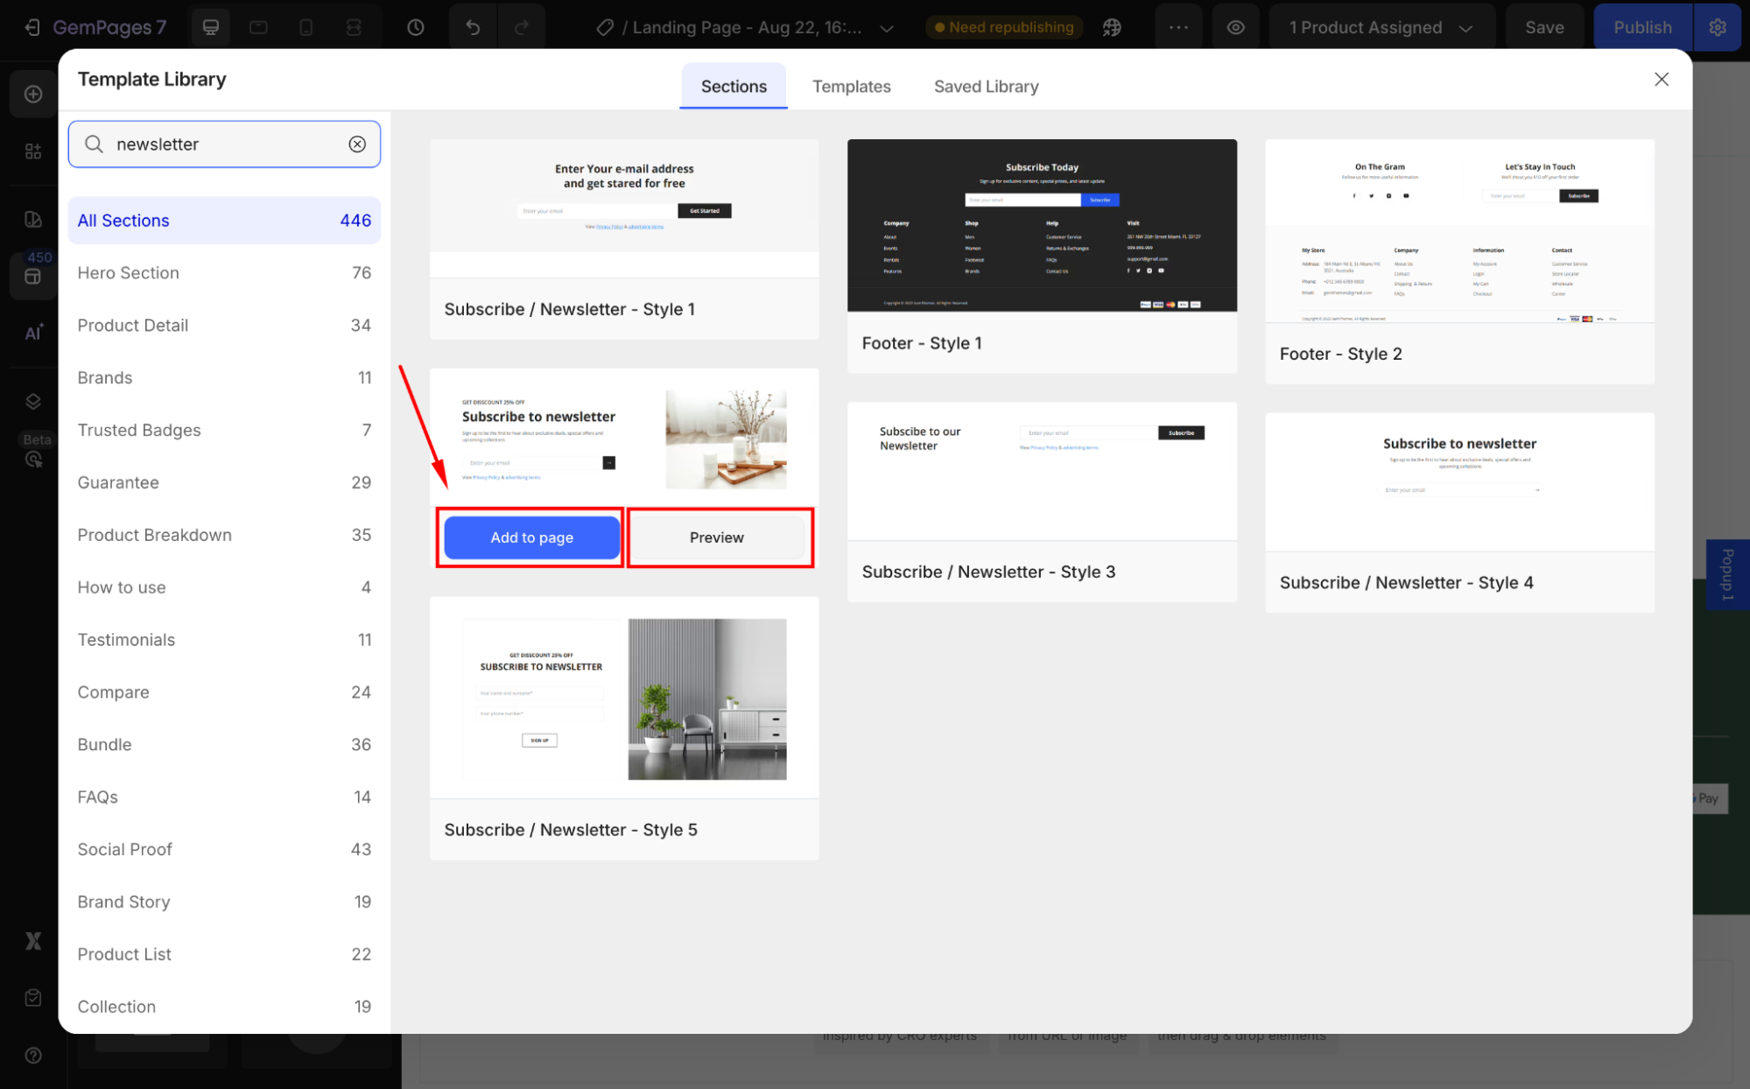
Task: Click the Footer - Style 1 thumbnail
Action: pyautogui.click(x=1042, y=225)
